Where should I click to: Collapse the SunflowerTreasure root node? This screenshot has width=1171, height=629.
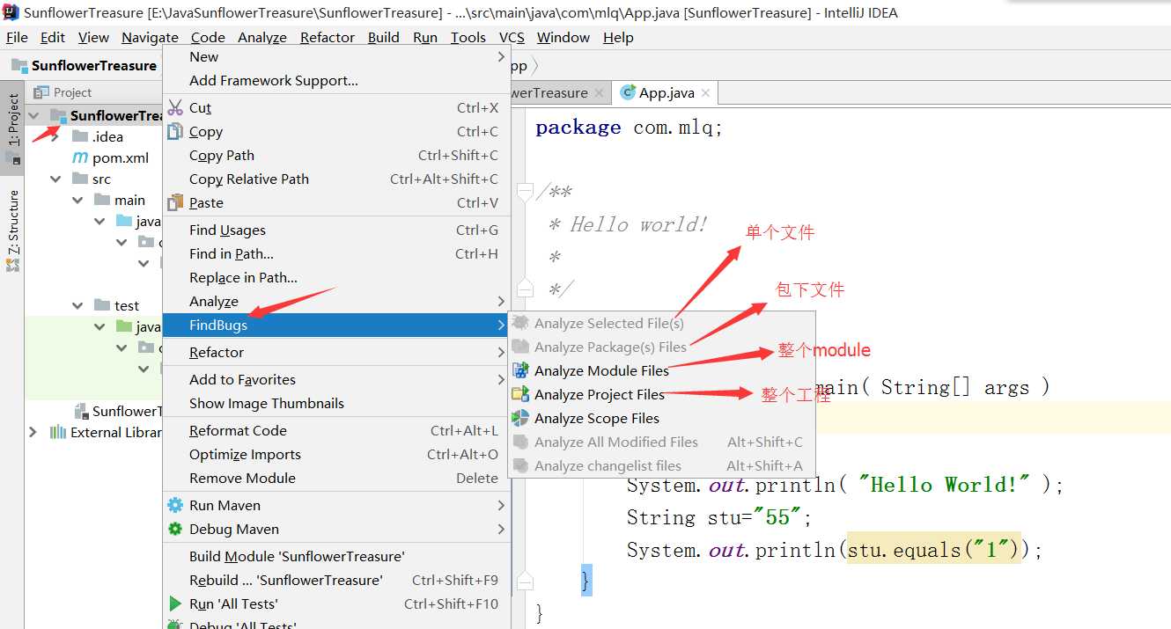click(x=33, y=115)
